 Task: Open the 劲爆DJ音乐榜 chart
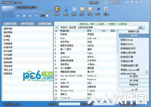pos(128,53)
